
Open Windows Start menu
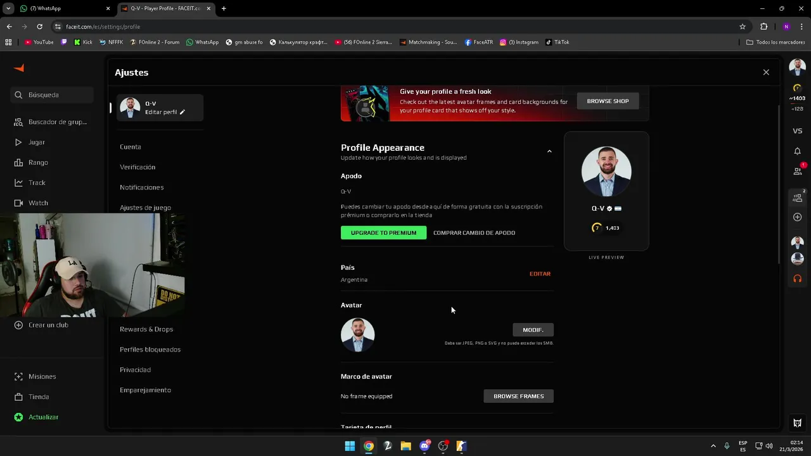(x=350, y=446)
